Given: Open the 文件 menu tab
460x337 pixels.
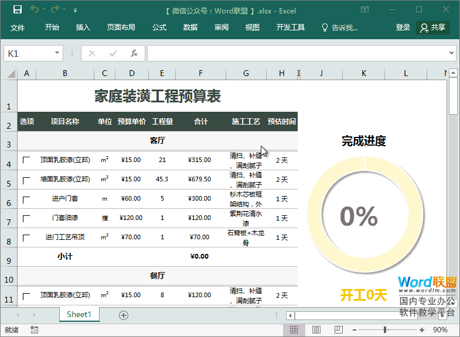Looking at the screenshot, I should (18, 28).
